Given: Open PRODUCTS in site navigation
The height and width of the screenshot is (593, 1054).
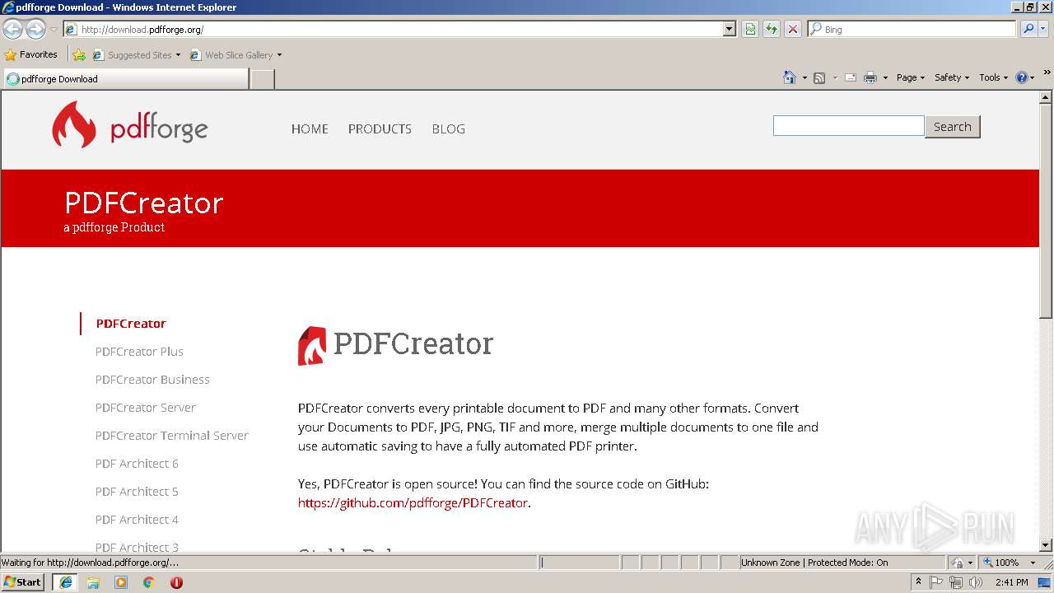Looking at the screenshot, I should [x=380, y=128].
